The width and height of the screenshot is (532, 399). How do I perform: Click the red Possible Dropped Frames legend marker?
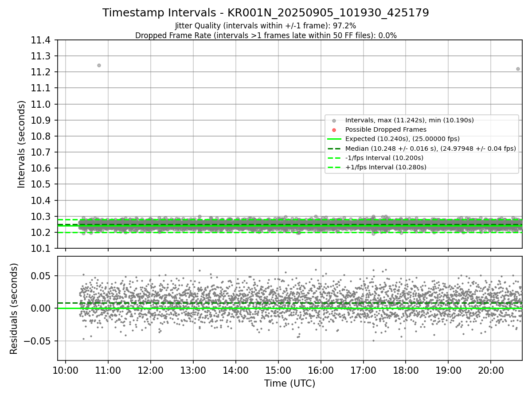pyautogui.click(x=334, y=129)
